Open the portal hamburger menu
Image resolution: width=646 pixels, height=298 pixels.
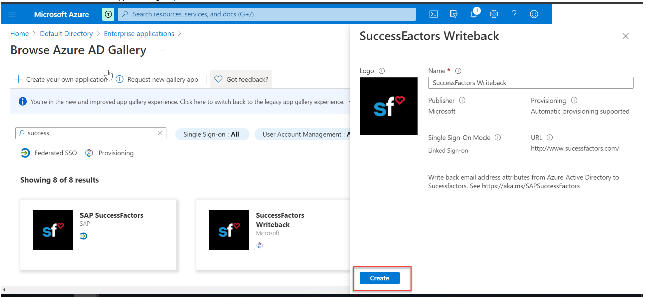tap(12, 14)
